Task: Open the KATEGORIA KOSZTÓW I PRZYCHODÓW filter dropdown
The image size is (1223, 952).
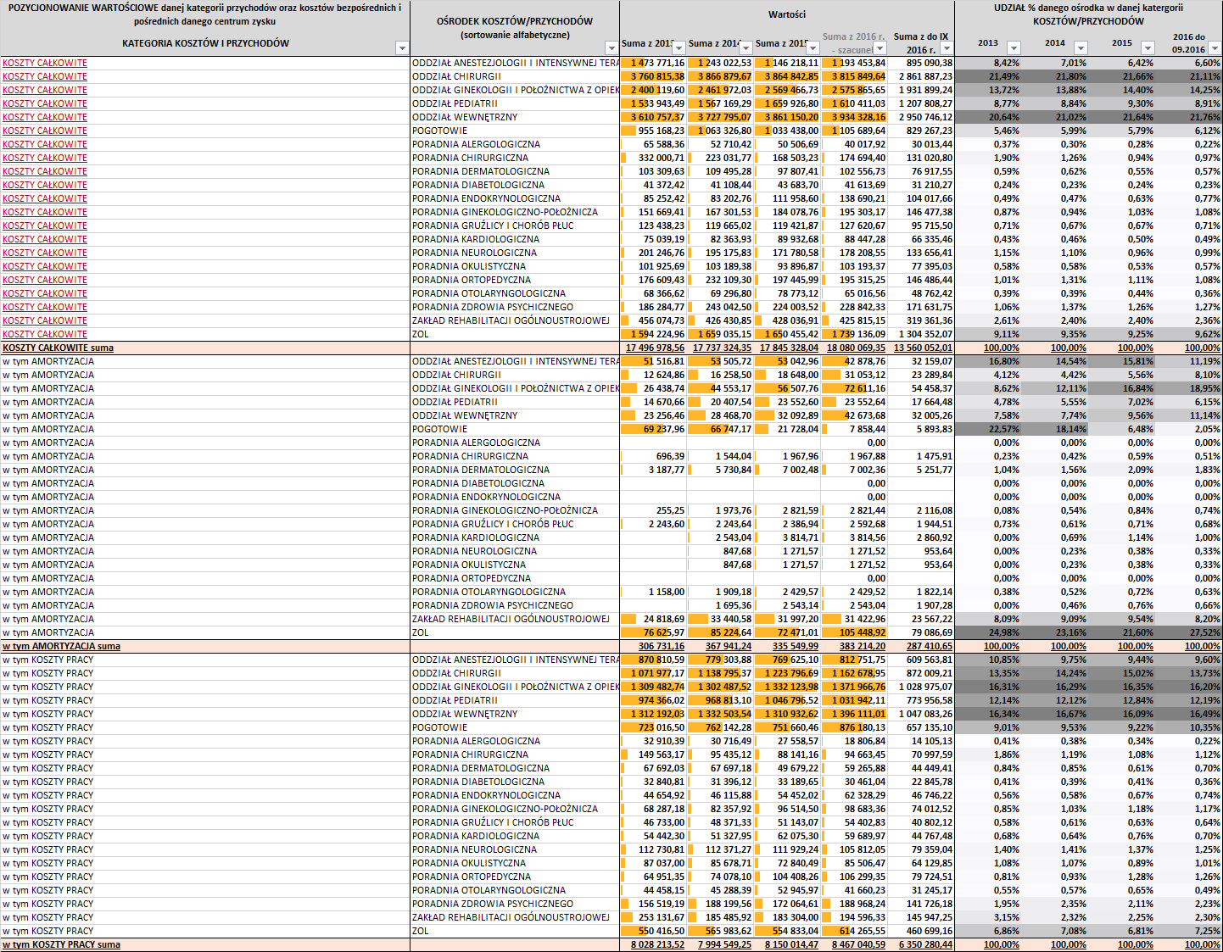Action: point(402,48)
